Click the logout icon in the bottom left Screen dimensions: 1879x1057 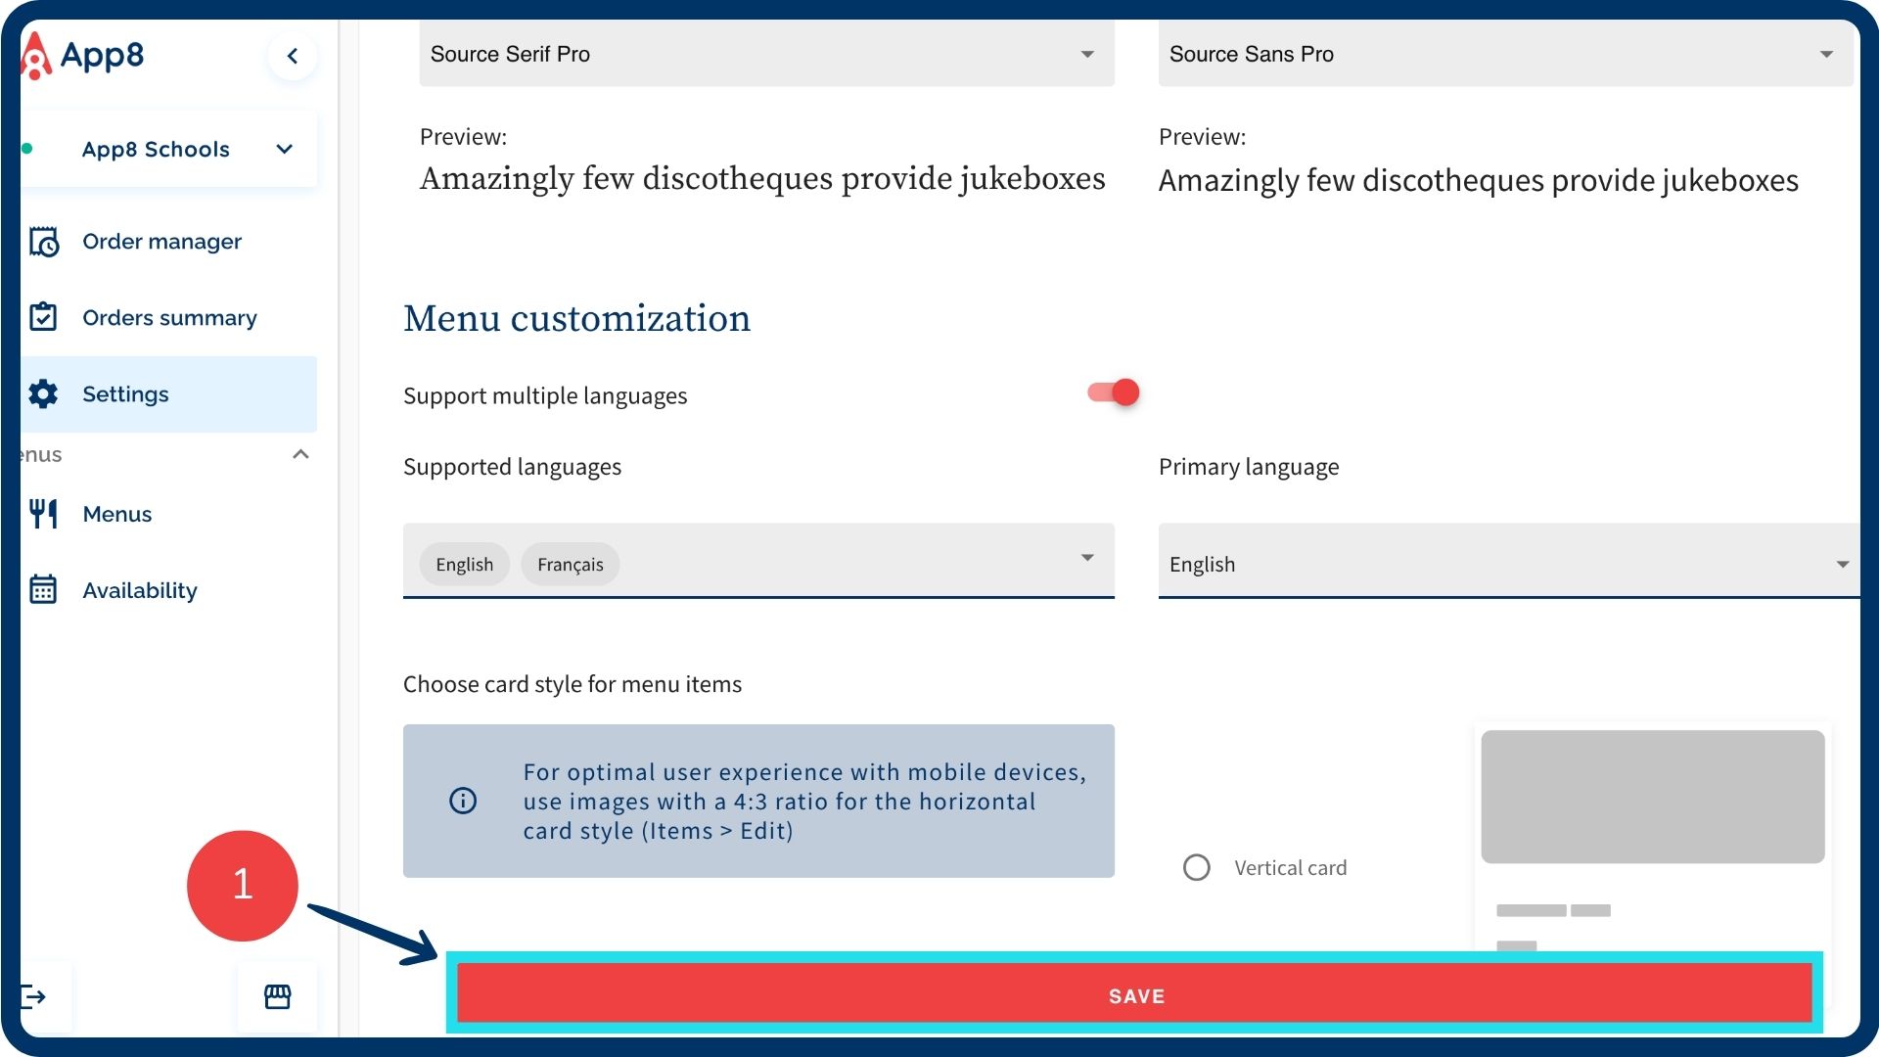tap(34, 997)
